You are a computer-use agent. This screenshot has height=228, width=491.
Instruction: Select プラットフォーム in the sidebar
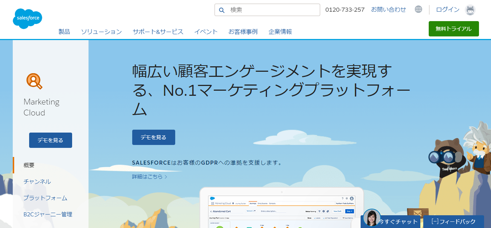(45, 198)
